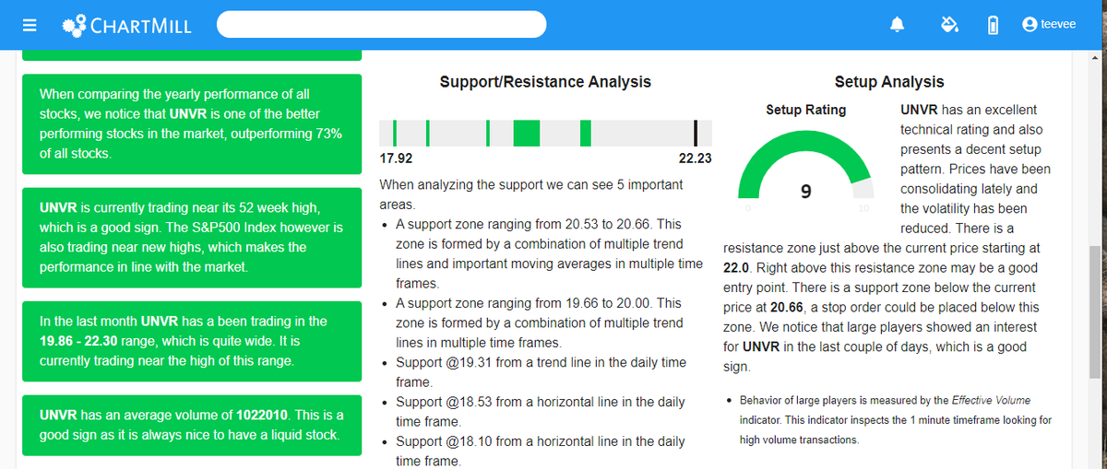Click the 22.23 high value label
The width and height of the screenshot is (1107, 469).
coord(695,158)
